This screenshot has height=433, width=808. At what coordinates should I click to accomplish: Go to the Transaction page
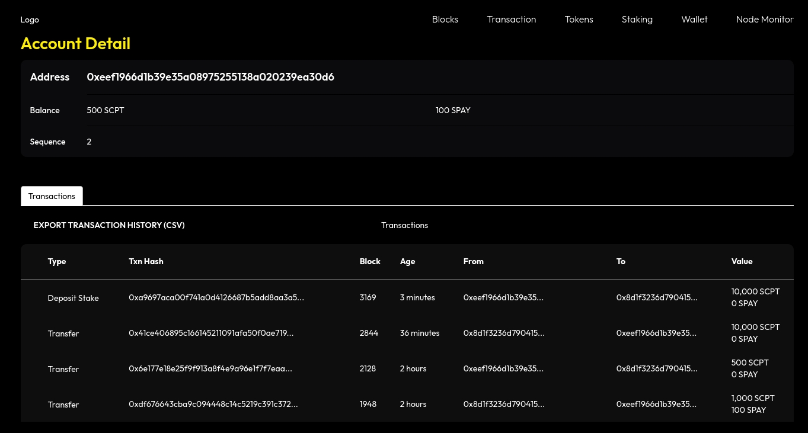pos(511,20)
